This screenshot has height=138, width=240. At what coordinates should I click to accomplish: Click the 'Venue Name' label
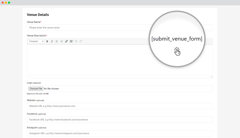click(x=34, y=22)
